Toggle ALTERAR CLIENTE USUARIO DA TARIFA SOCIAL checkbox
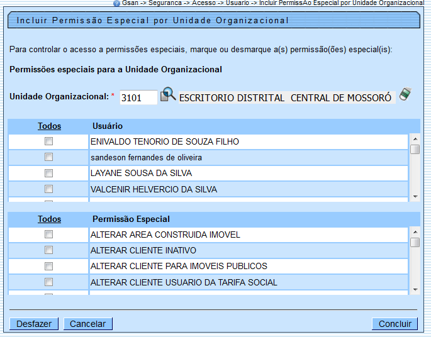431x337 pixels. coord(48,282)
